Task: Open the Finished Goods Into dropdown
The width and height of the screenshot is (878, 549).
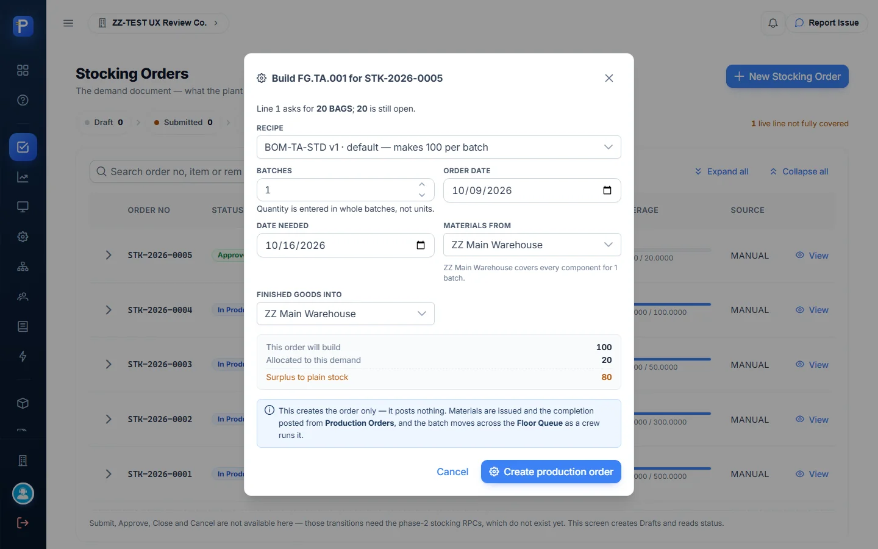Action: tap(346, 314)
